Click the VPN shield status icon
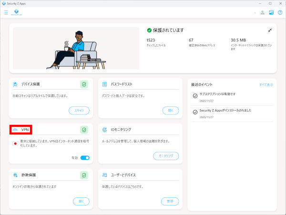Screen dimensions: 286x215 [84, 130]
